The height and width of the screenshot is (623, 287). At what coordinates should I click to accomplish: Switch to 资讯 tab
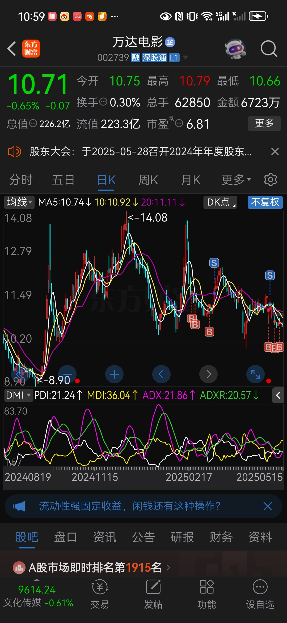[x=104, y=537]
